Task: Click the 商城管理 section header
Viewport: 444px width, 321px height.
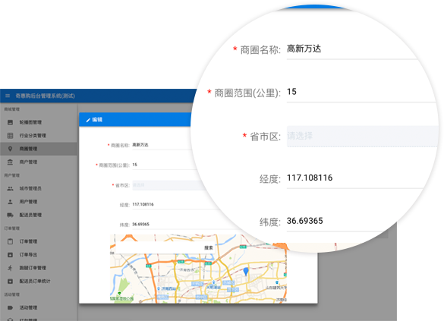Action: coord(12,109)
